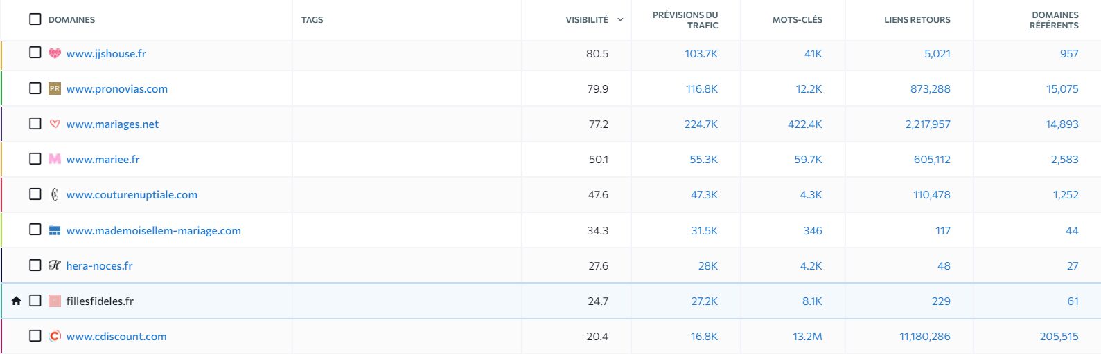Tick the checkbox next to www.mariages.net

click(x=35, y=123)
